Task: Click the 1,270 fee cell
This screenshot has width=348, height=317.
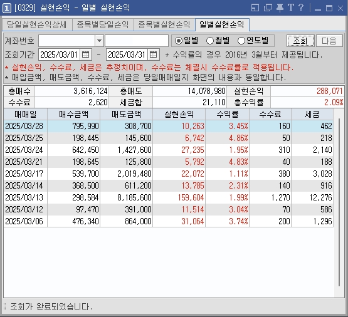Action: click(270, 197)
